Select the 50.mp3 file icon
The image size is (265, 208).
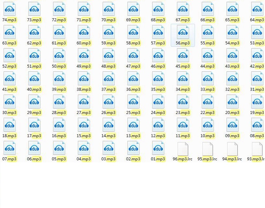59,56
